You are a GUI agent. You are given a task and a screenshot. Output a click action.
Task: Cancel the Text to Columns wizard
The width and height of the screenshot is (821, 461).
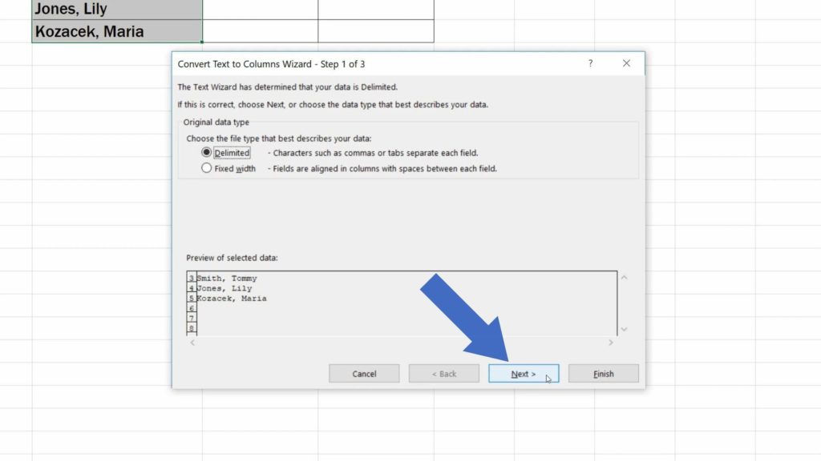click(x=364, y=374)
